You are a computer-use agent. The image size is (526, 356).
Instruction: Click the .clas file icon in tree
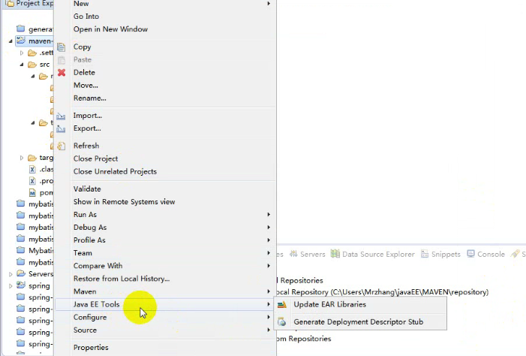[32, 169]
